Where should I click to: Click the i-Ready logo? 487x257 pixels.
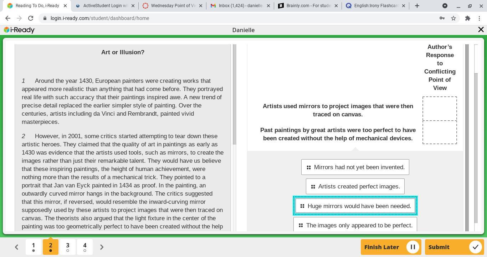pos(19,30)
